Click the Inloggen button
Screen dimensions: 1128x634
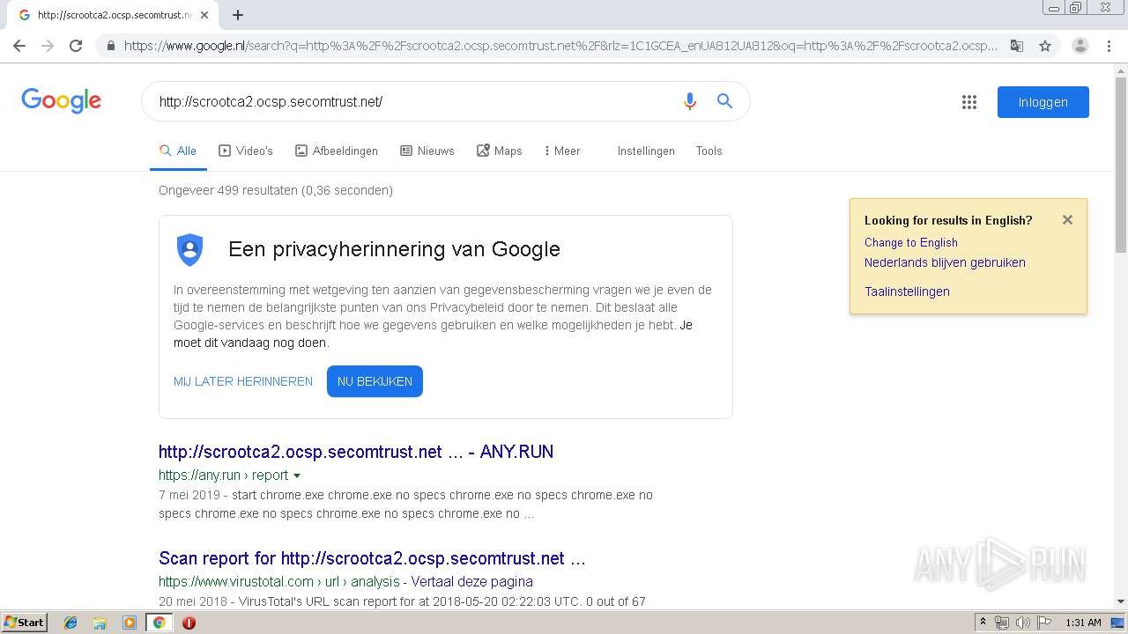point(1043,102)
